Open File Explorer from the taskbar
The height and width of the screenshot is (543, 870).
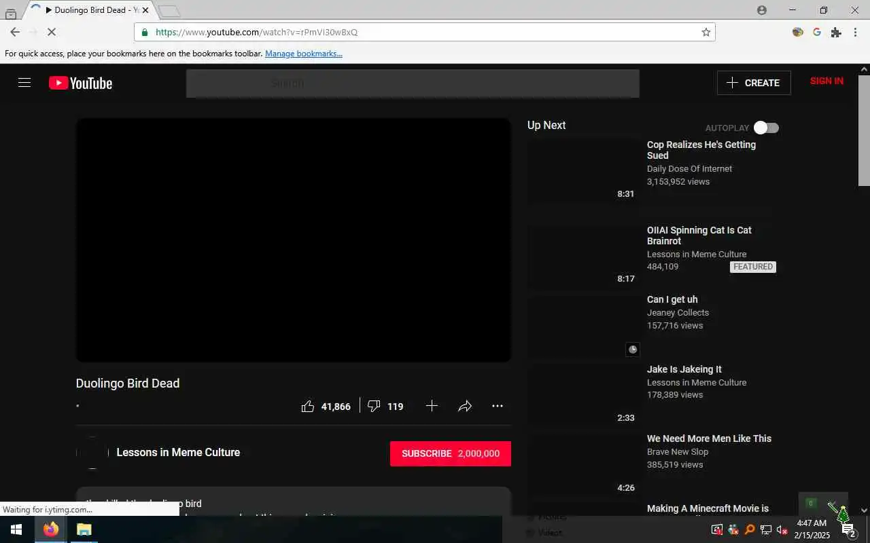click(x=84, y=529)
